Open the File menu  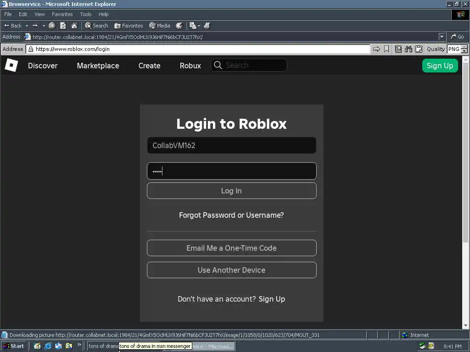[x=8, y=14]
